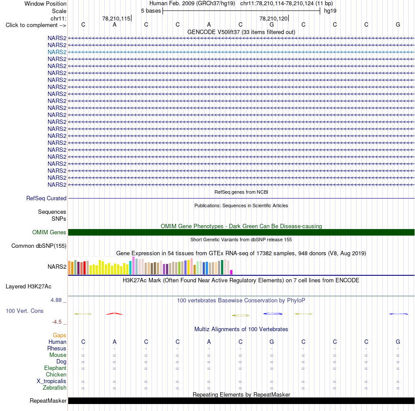Screen dimensions: 415x411
Task: Click the orange Gaps label
Action: [x=59, y=336]
